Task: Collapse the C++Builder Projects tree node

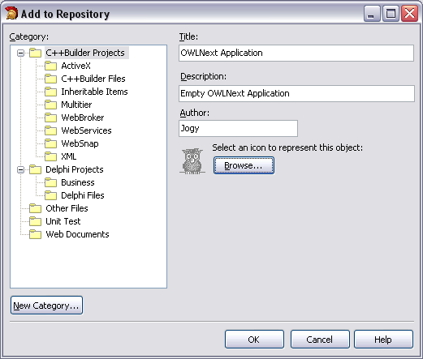Action: pos(20,53)
